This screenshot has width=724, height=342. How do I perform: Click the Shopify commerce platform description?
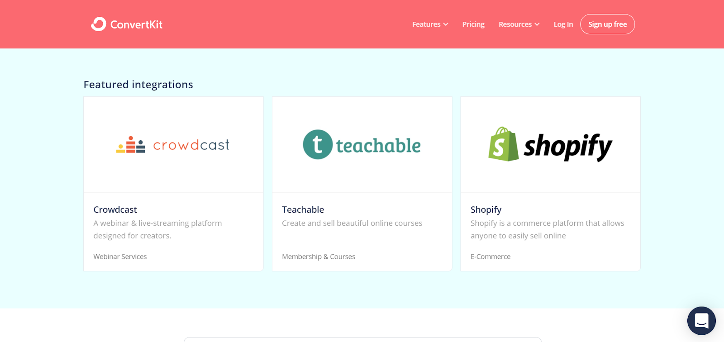[547, 229]
